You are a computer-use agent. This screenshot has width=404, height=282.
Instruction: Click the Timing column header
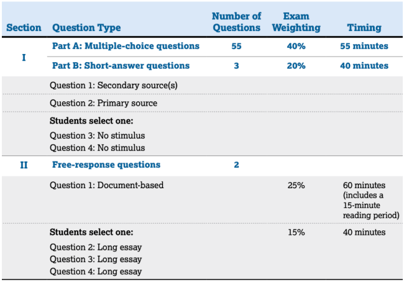pyautogui.click(x=364, y=27)
